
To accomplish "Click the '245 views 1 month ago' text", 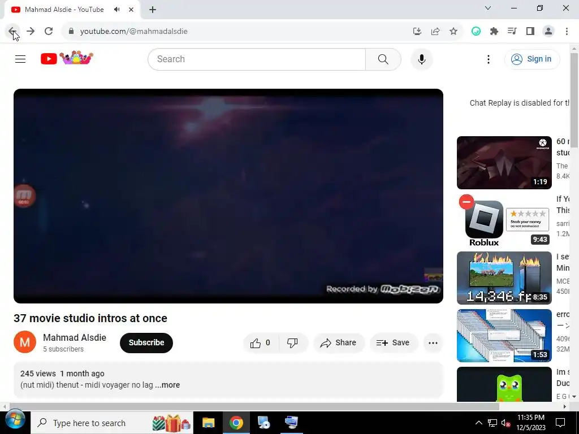I will (x=62, y=374).
